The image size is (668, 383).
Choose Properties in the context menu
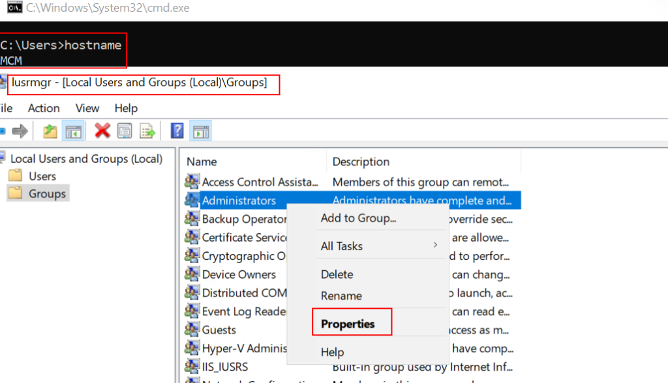tap(348, 324)
